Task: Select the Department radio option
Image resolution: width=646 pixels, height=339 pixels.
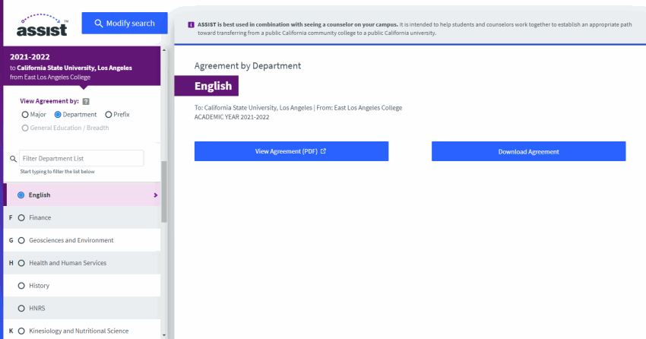Action: pyautogui.click(x=58, y=115)
